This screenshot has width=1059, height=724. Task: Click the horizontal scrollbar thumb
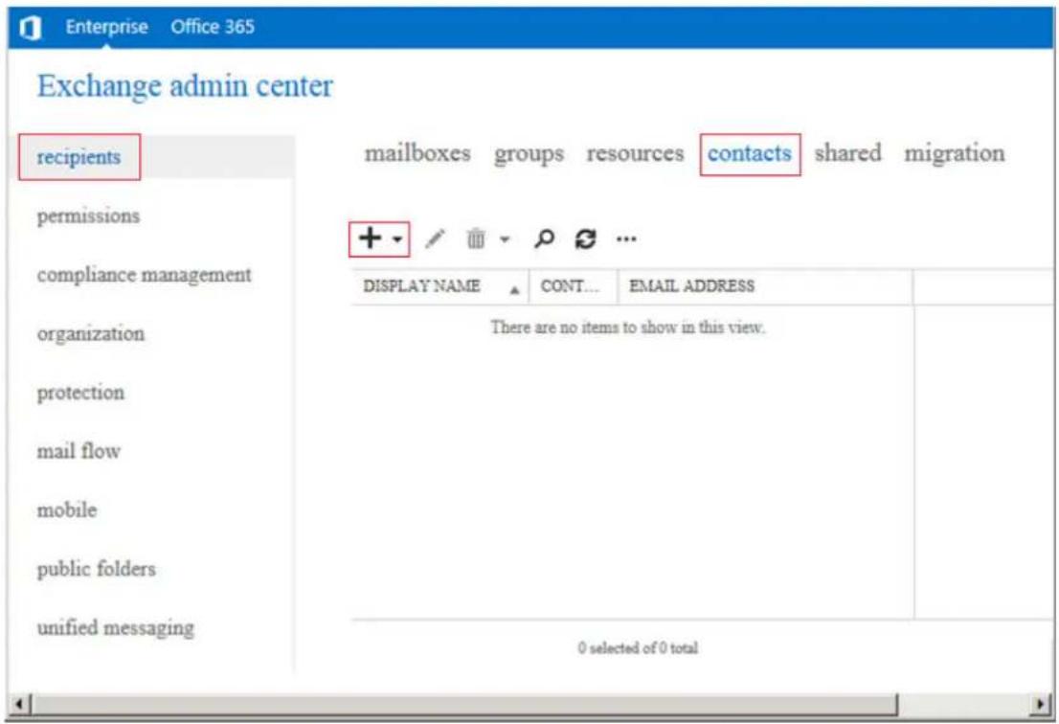point(463,705)
